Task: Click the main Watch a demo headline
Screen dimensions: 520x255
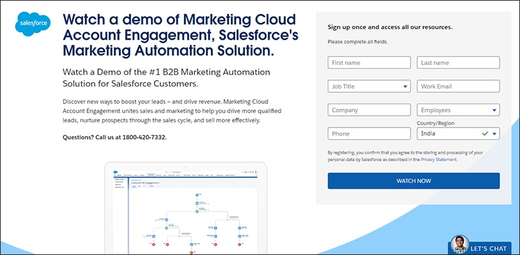Action: 181,35
